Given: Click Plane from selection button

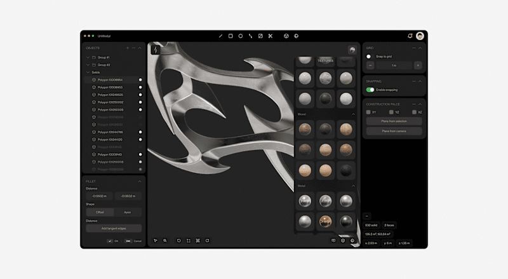Looking at the screenshot, I should (x=394, y=121).
